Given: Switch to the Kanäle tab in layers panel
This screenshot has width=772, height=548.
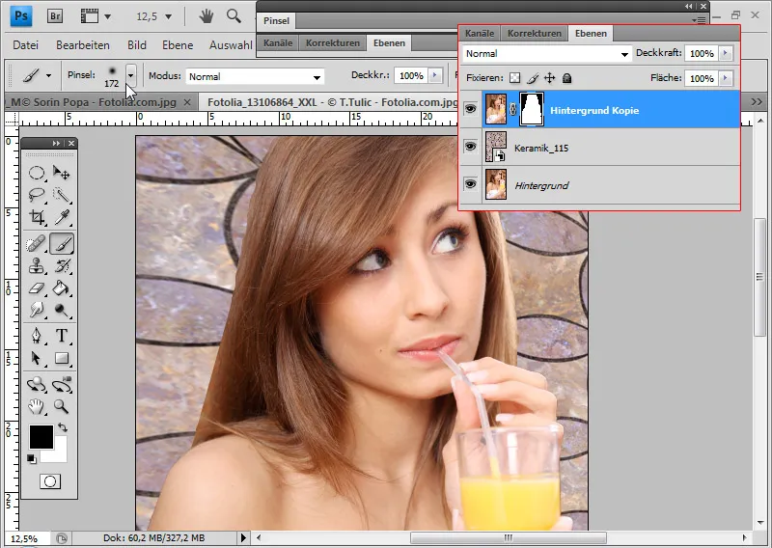Looking at the screenshot, I should coord(480,34).
